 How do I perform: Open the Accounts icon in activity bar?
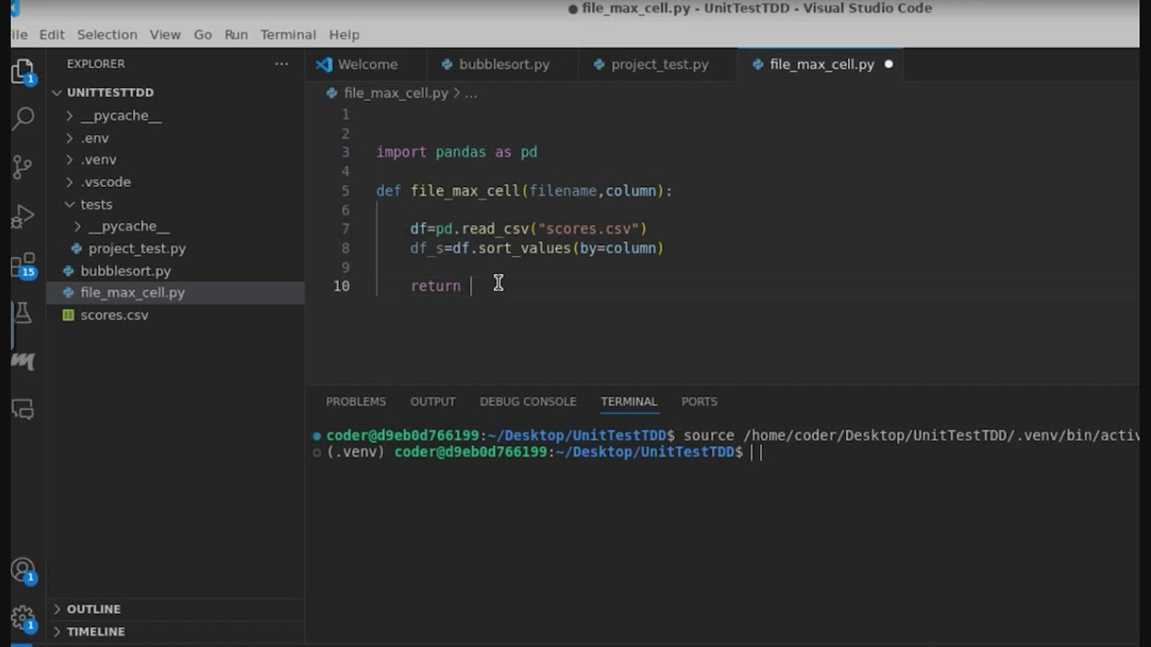pos(22,571)
